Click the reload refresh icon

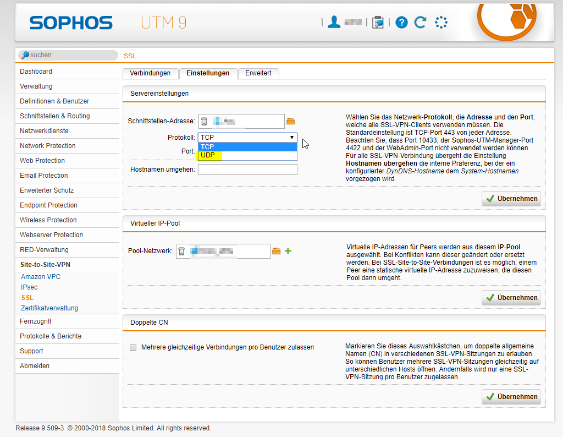tap(420, 22)
